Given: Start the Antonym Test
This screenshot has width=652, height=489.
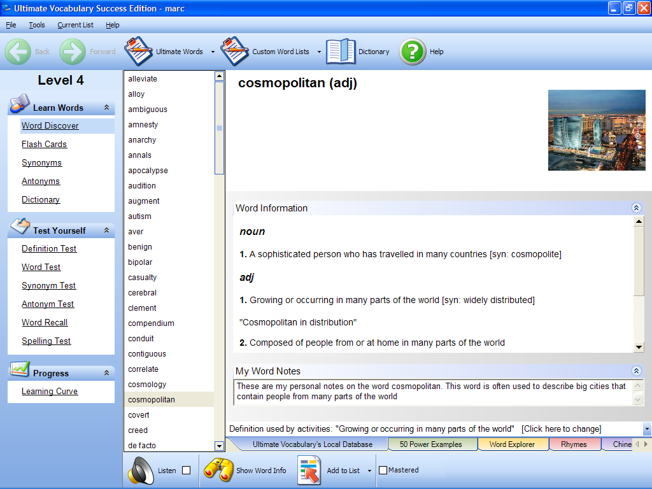Looking at the screenshot, I should point(48,304).
